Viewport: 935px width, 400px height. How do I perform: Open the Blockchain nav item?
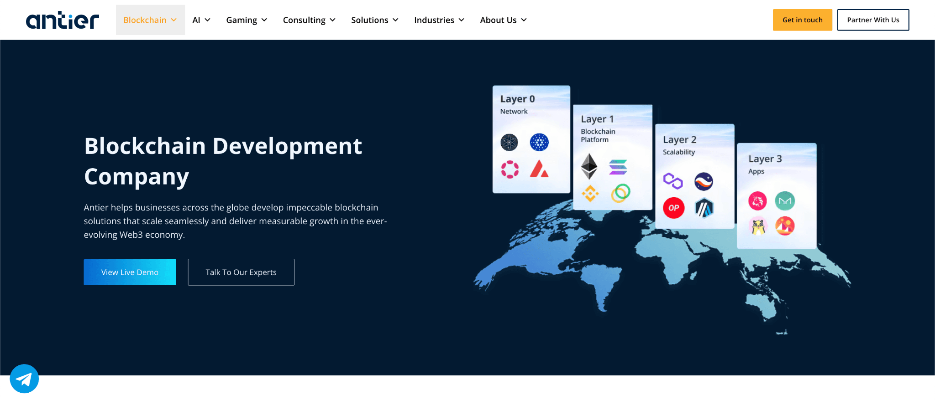click(x=150, y=20)
